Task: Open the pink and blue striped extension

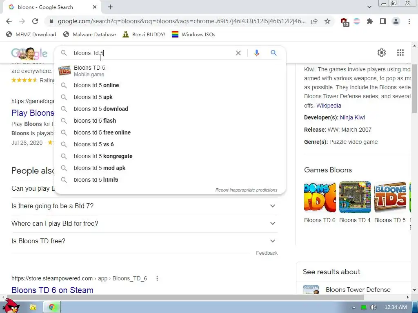Action: (357, 21)
